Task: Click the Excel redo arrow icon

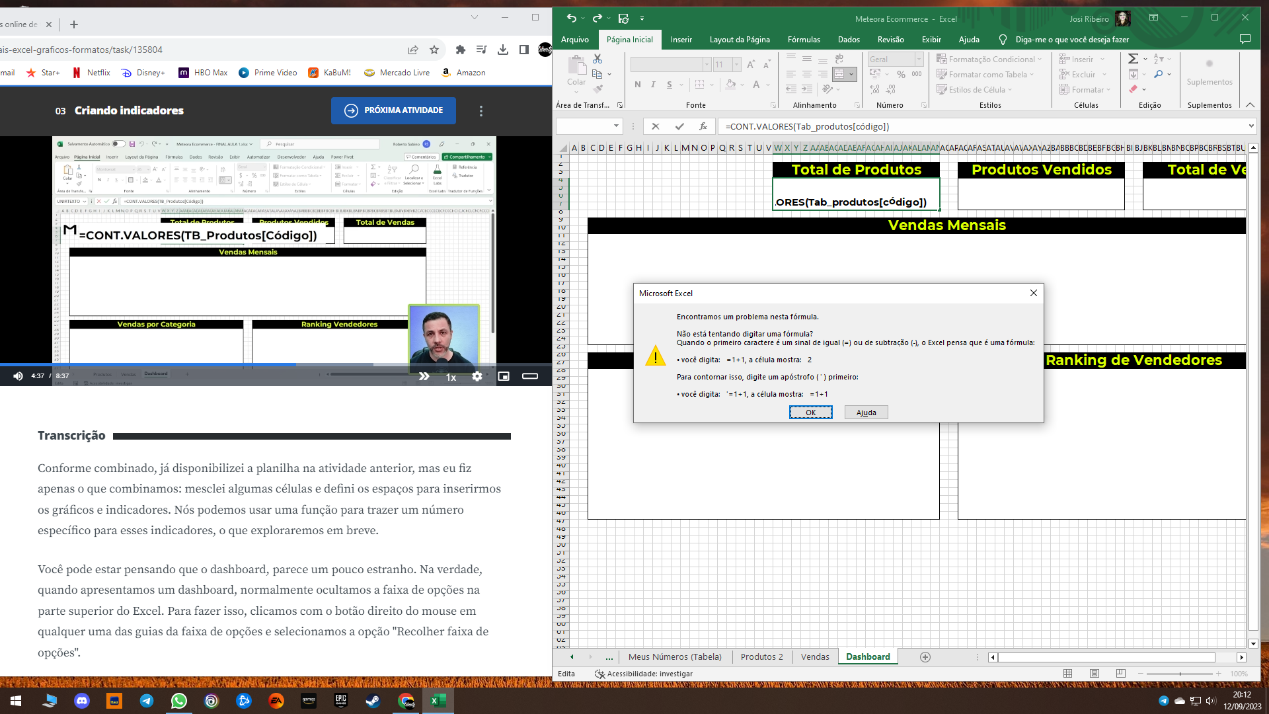Action: (597, 19)
